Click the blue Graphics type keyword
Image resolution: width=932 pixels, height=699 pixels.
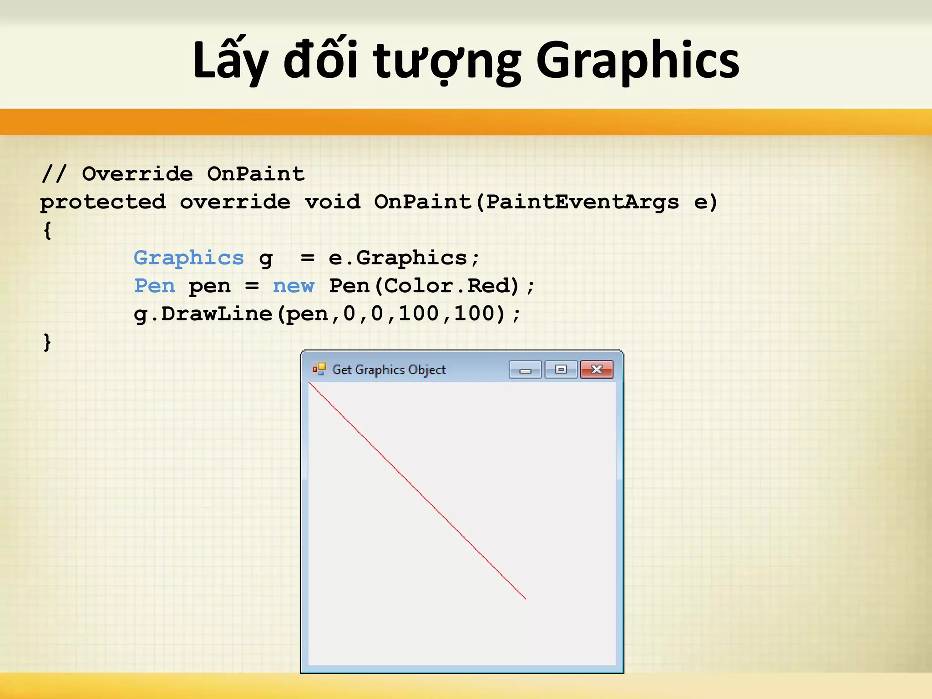click(189, 258)
